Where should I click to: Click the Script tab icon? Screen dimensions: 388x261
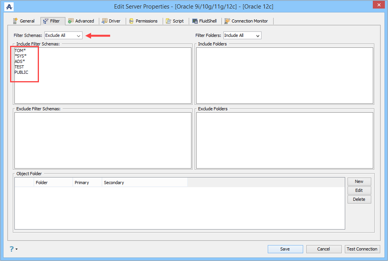coord(169,21)
